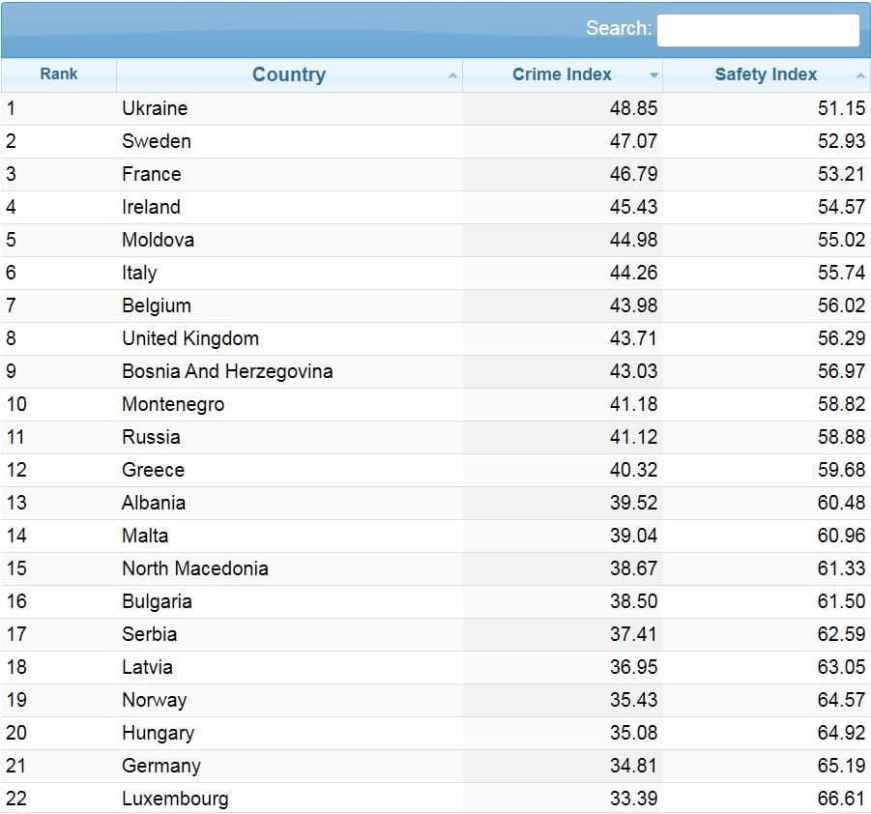Click the Safety Index header label

click(765, 75)
